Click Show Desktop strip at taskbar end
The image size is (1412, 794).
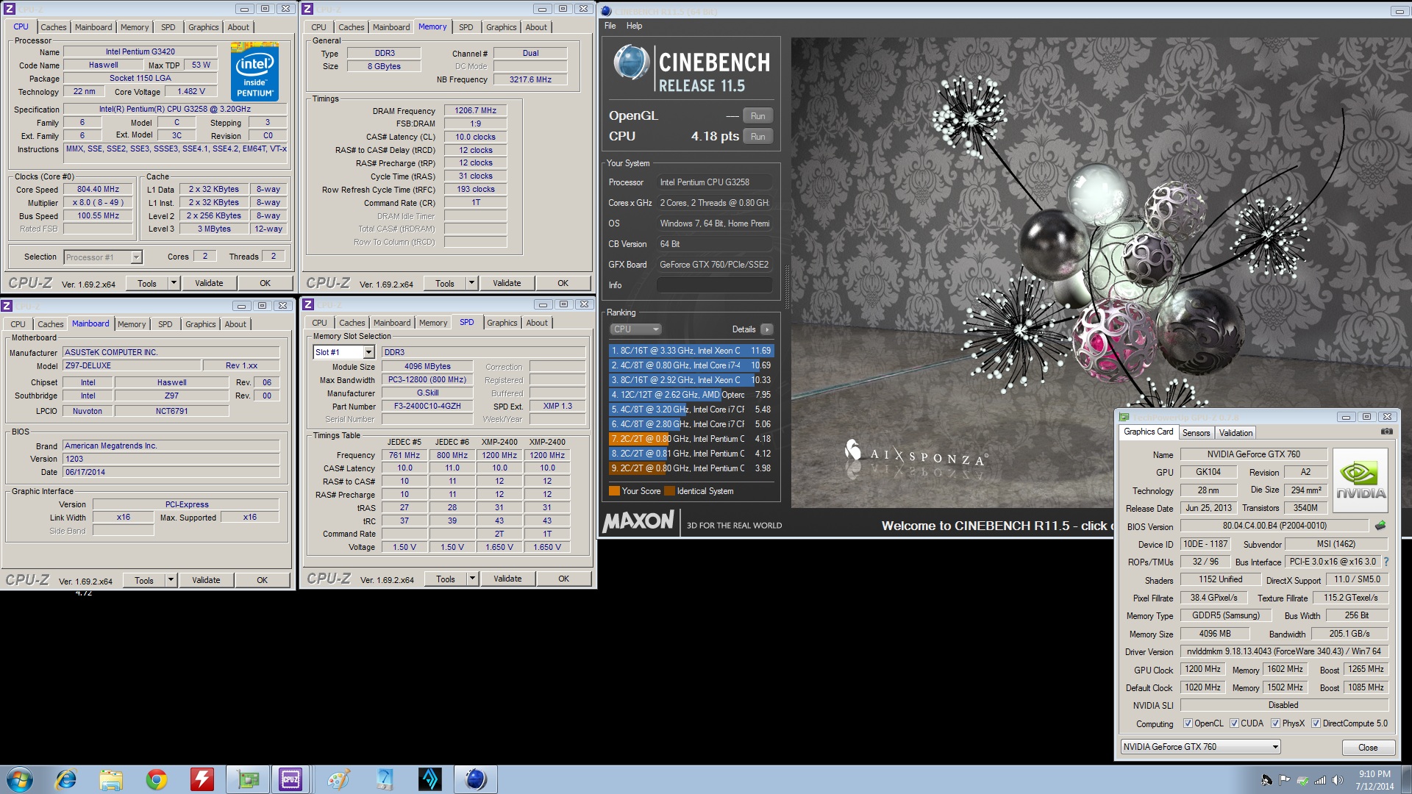pyautogui.click(x=1406, y=779)
